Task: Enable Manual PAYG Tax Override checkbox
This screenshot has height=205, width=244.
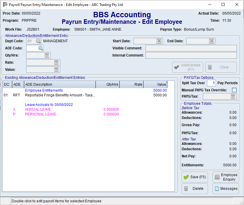Action: click(x=234, y=90)
